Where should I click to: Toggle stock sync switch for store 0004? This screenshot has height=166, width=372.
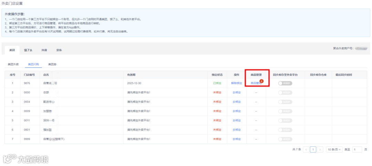pyautogui.click(x=285, y=102)
